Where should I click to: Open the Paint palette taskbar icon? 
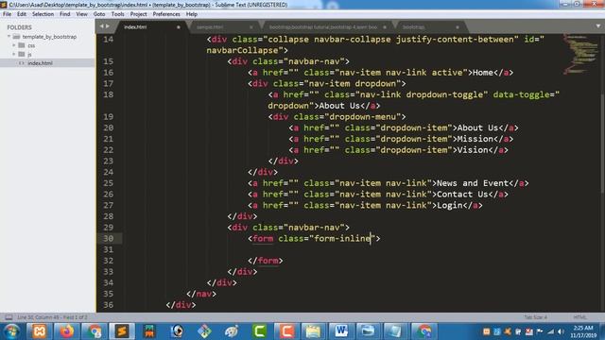pyautogui.click(x=232, y=331)
